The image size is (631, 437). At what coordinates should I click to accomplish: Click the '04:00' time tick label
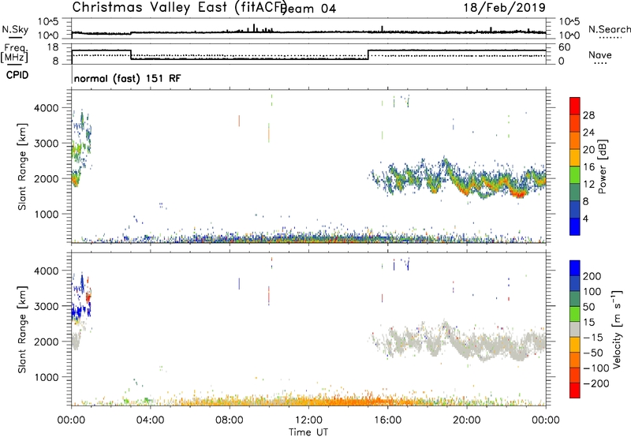(150, 420)
